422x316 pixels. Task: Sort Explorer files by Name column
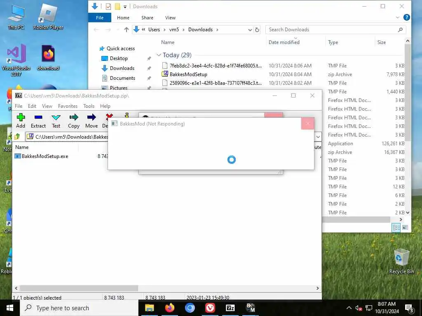(168, 42)
